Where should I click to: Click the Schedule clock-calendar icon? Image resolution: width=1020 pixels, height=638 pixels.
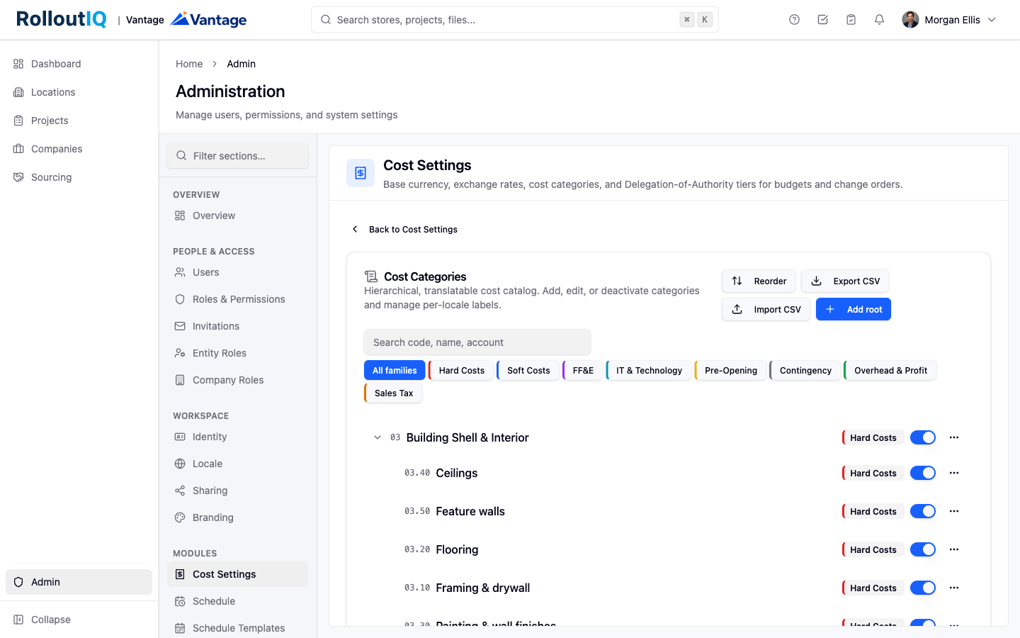coord(180,601)
